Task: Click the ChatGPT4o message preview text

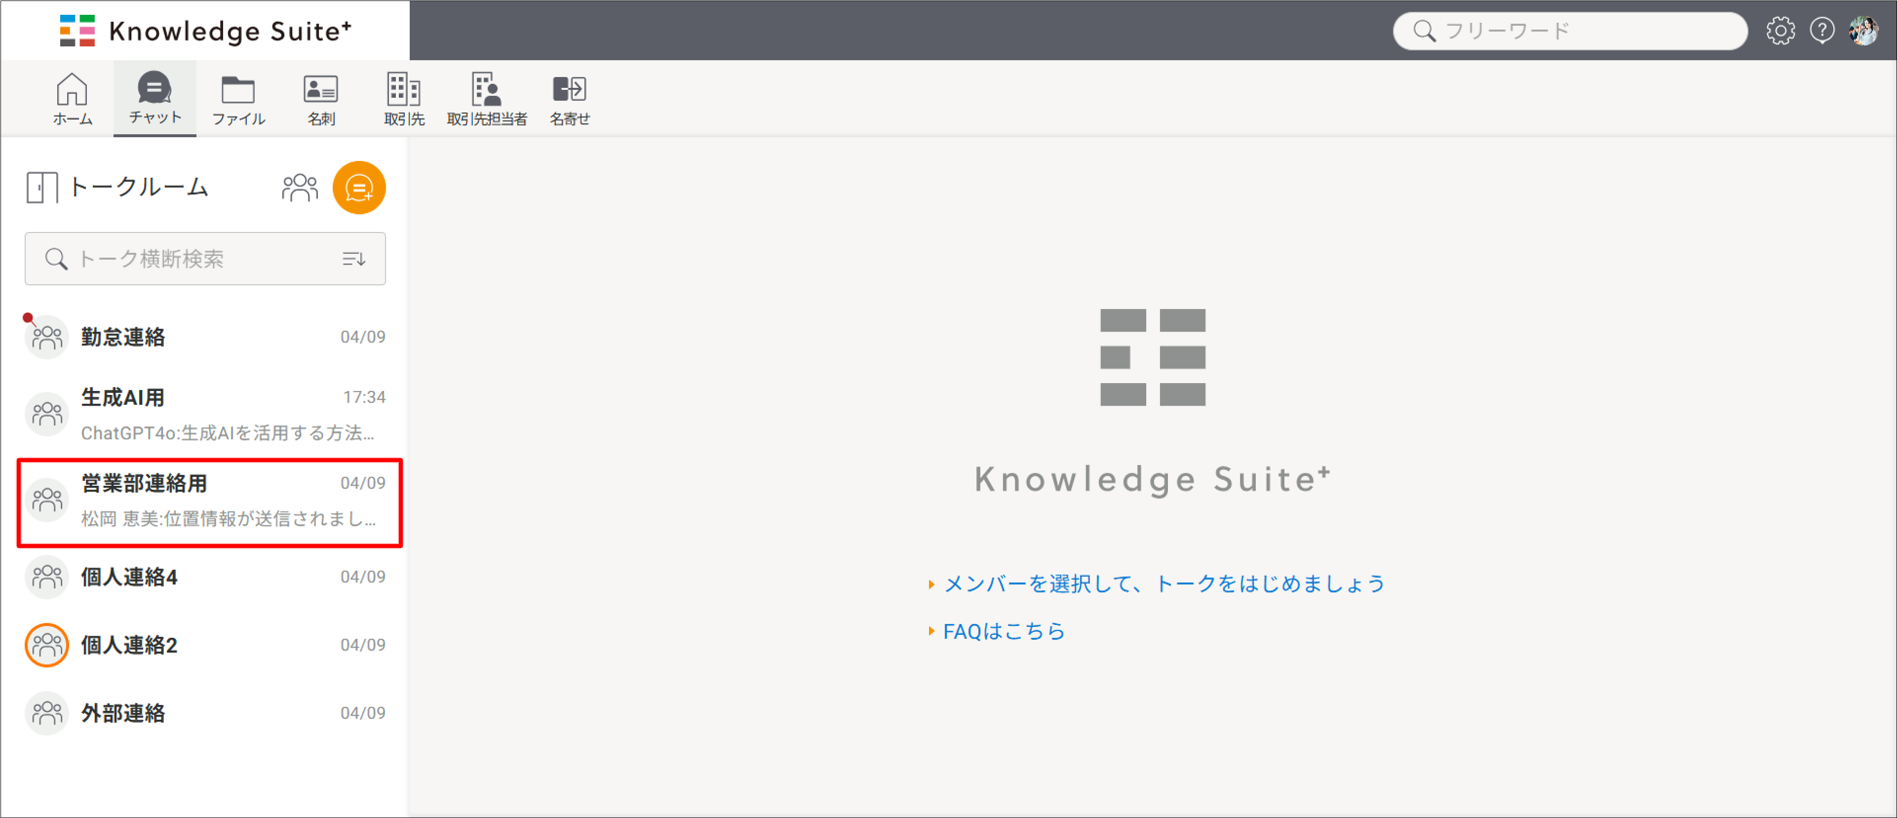Action: click(x=228, y=433)
